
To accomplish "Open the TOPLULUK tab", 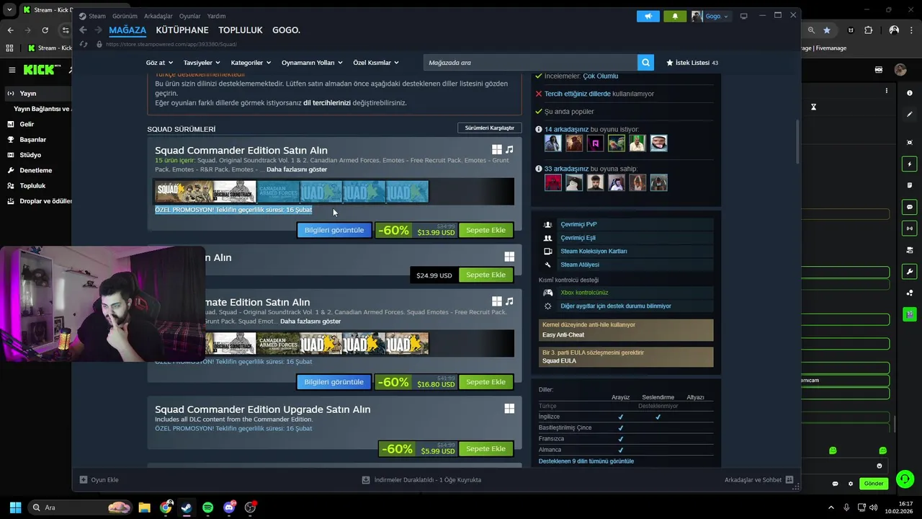I will (241, 30).
